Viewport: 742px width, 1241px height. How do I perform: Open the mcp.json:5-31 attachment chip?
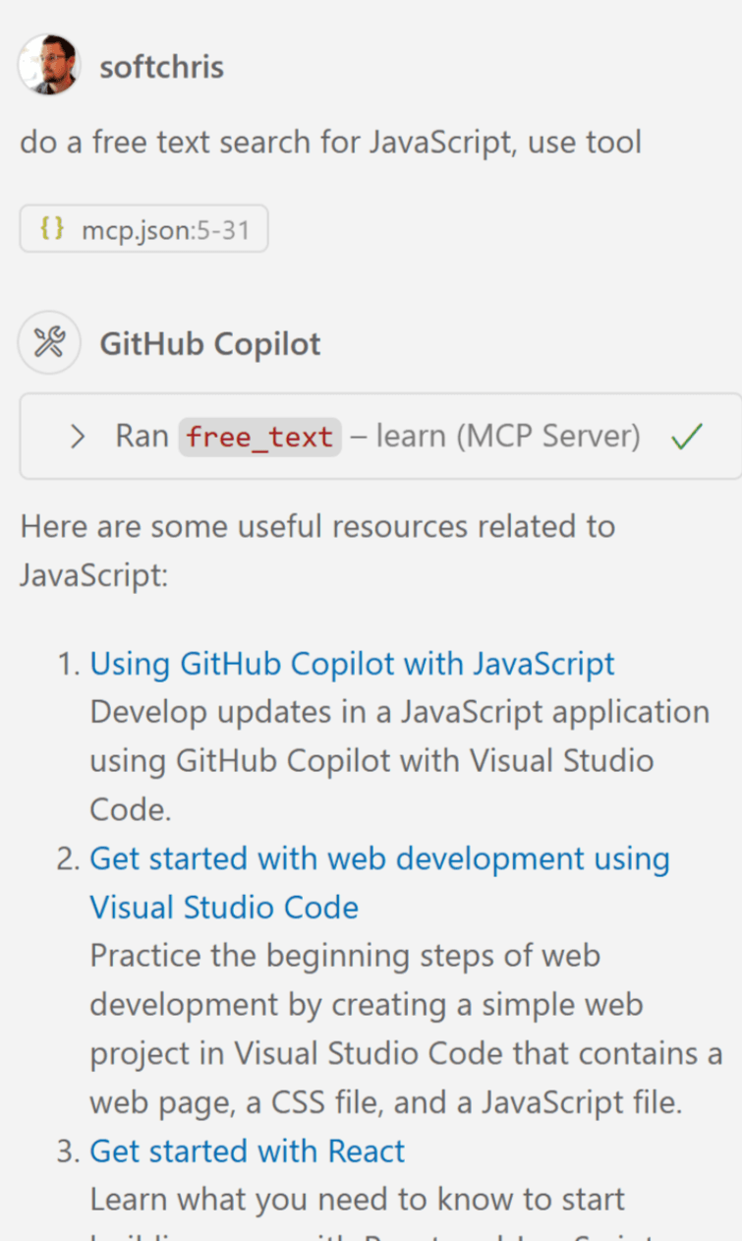[143, 229]
